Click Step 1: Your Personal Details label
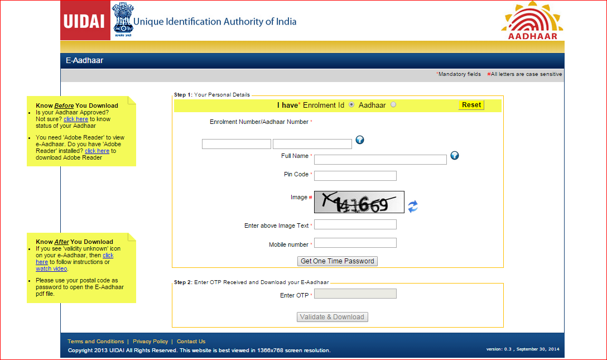Screen dimensions: 607x360 [212, 95]
